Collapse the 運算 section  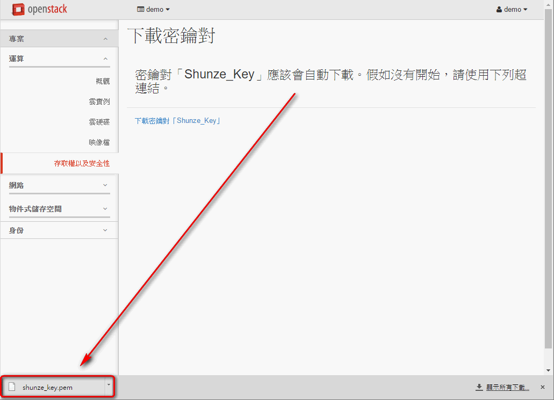[59, 59]
